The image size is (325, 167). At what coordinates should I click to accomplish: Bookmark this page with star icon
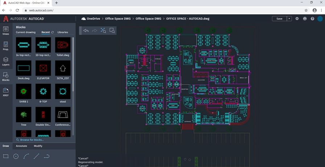[x=306, y=10]
